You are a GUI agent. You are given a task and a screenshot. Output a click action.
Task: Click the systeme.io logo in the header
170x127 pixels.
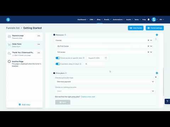click(8, 19)
